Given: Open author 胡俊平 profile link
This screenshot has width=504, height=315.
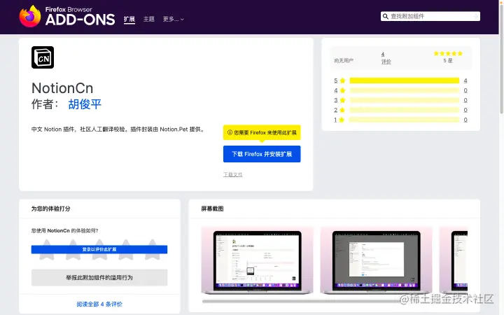Looking at the screenshot, I should [x=85, y=104].
